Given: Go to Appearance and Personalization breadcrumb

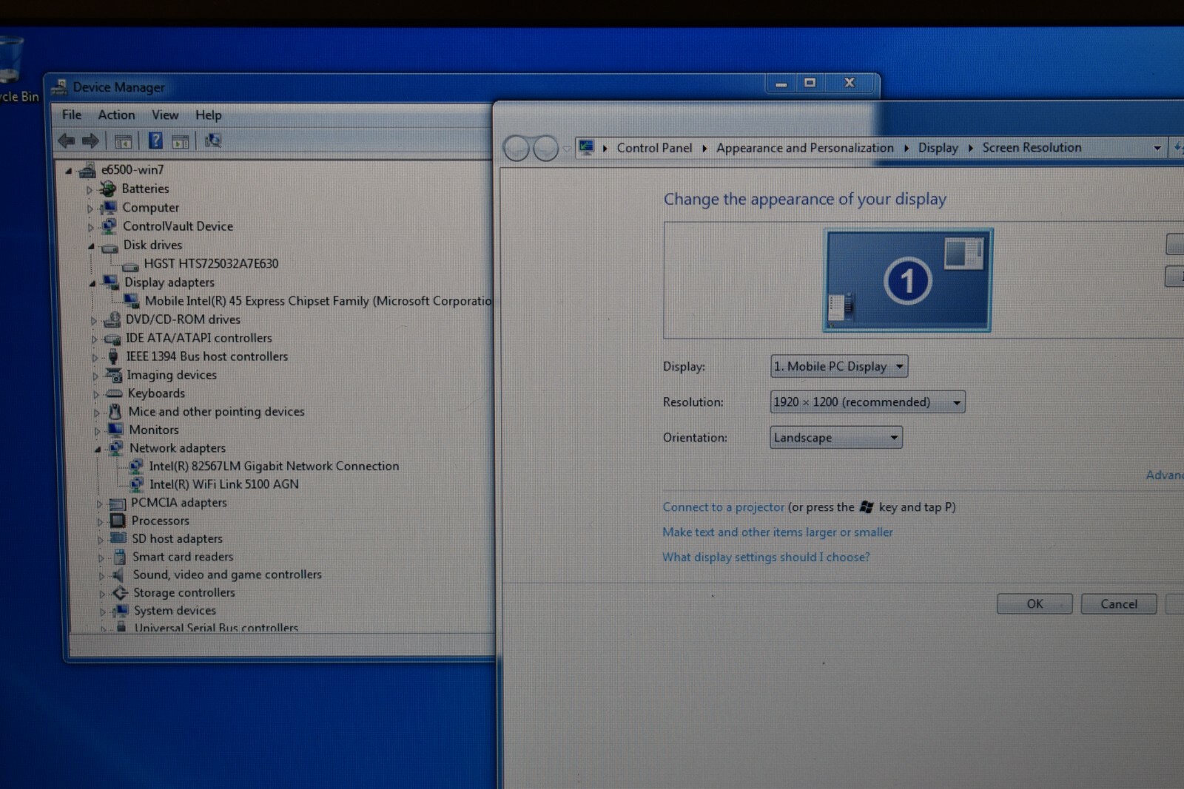Looking at the screenshot, I should 804,148.
